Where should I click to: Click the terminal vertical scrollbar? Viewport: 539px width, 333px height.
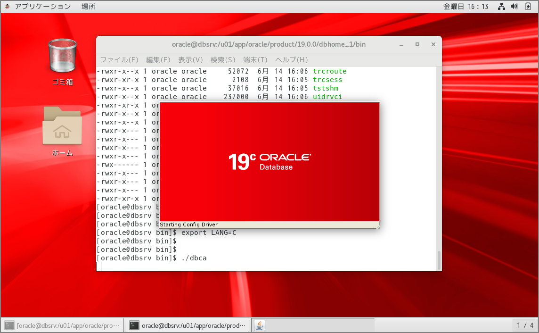439,260
